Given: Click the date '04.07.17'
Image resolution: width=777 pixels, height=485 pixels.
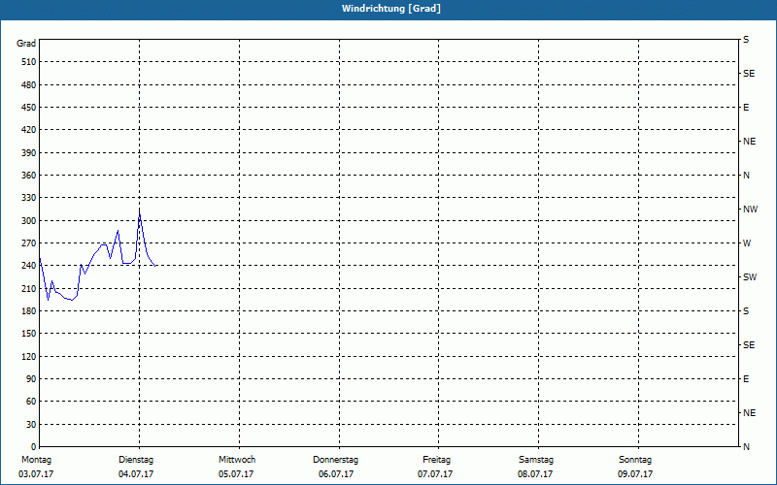Looking at the screenshot, I should click(x=136, y=474).
